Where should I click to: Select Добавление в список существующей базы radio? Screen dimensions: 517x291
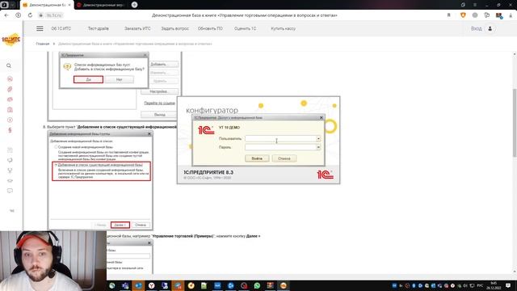[56, 164]
